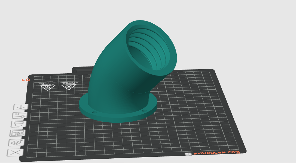Image resolution: width=296 pixels, height=163 pixels.
Task: Click the edit plate name pencil icon
Action: coord(188,154)
